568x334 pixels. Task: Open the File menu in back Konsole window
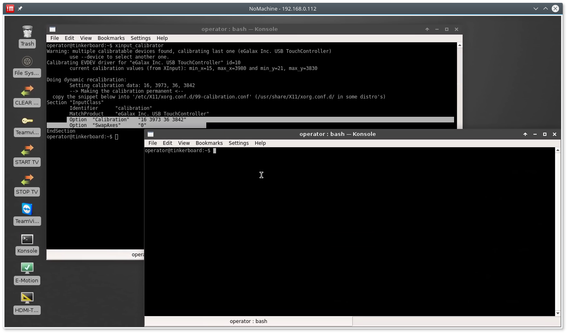coord(55,38)
